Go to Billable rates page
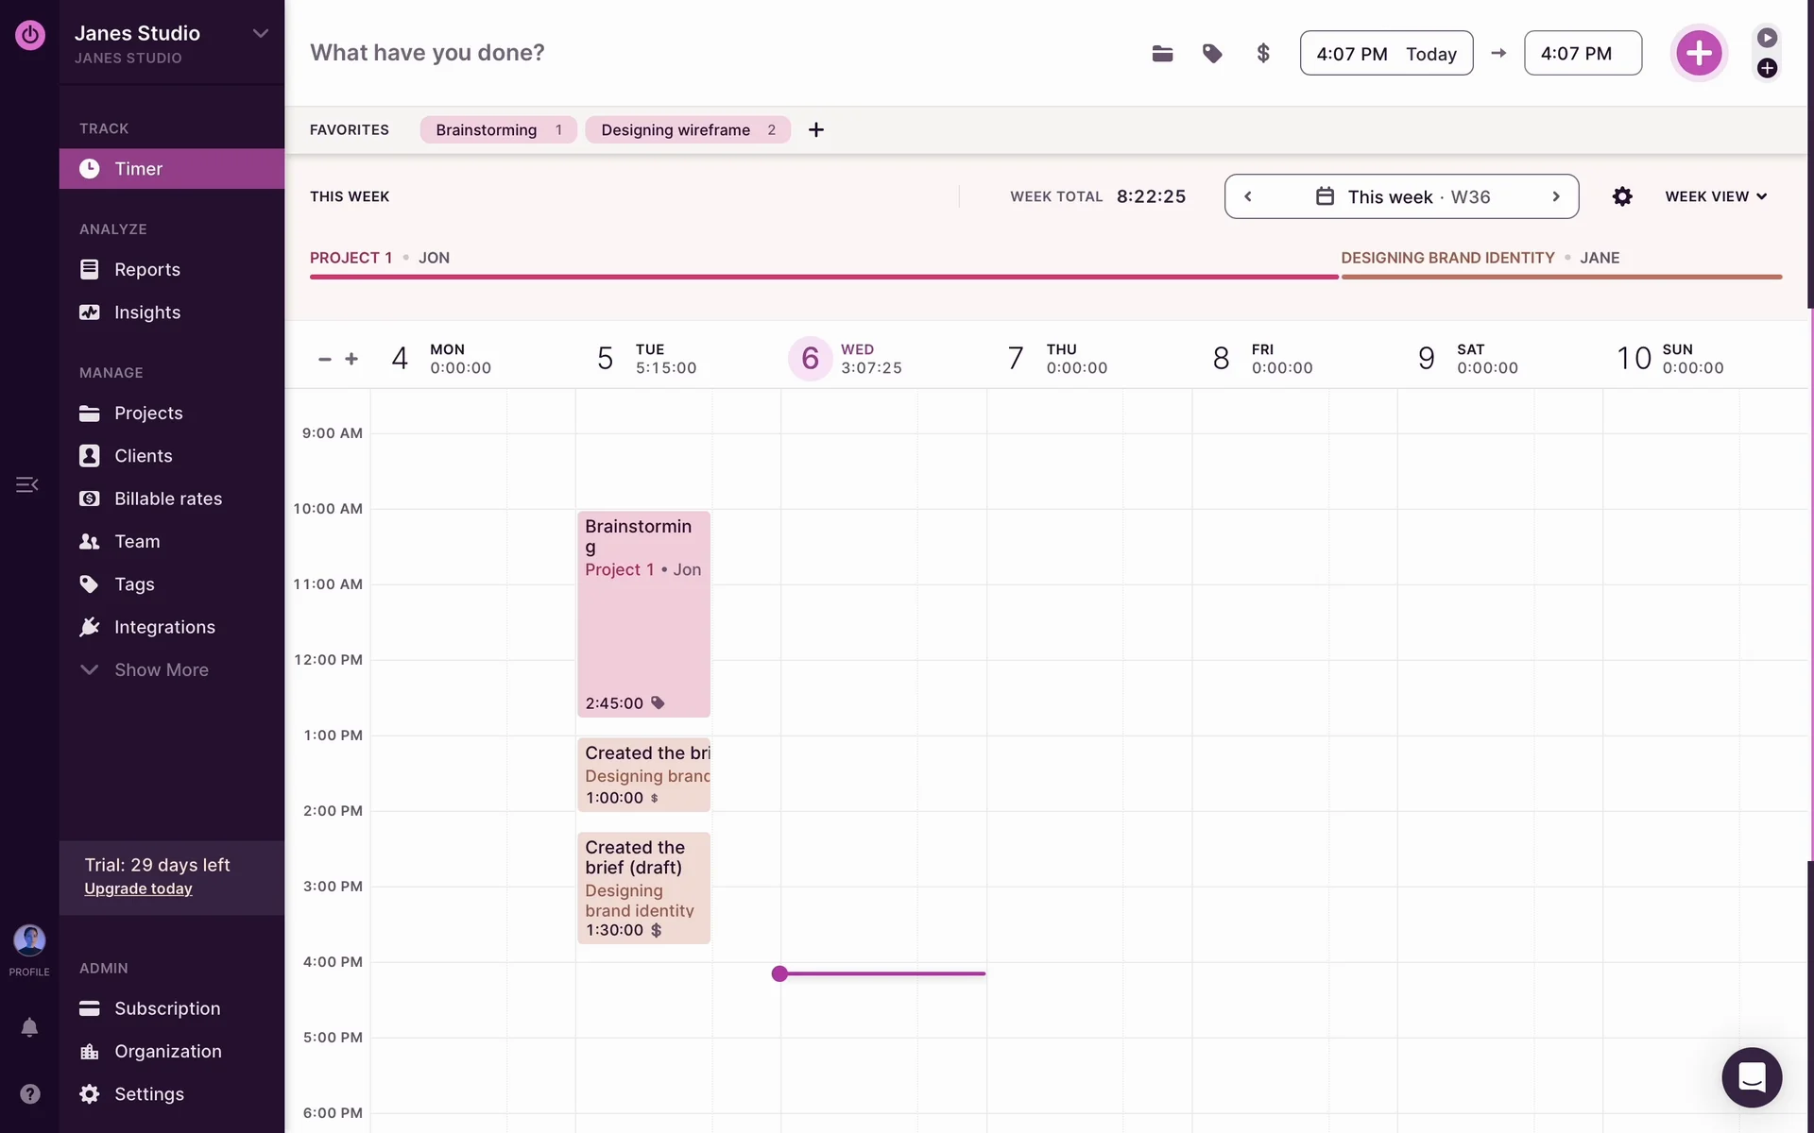 tap(167, 499)
